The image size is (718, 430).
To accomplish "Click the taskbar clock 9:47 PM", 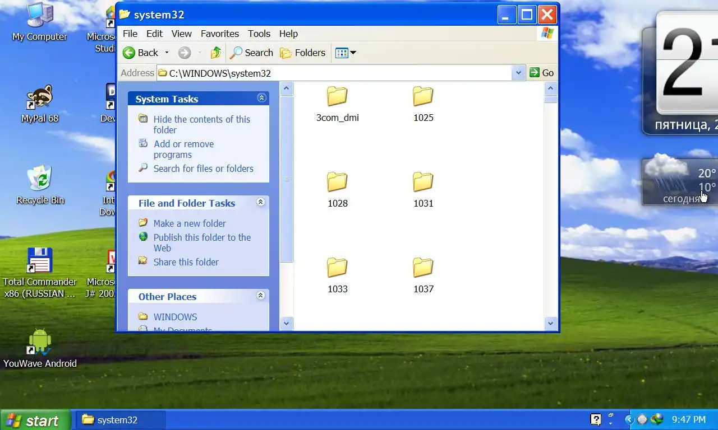I will click(688, 420).
